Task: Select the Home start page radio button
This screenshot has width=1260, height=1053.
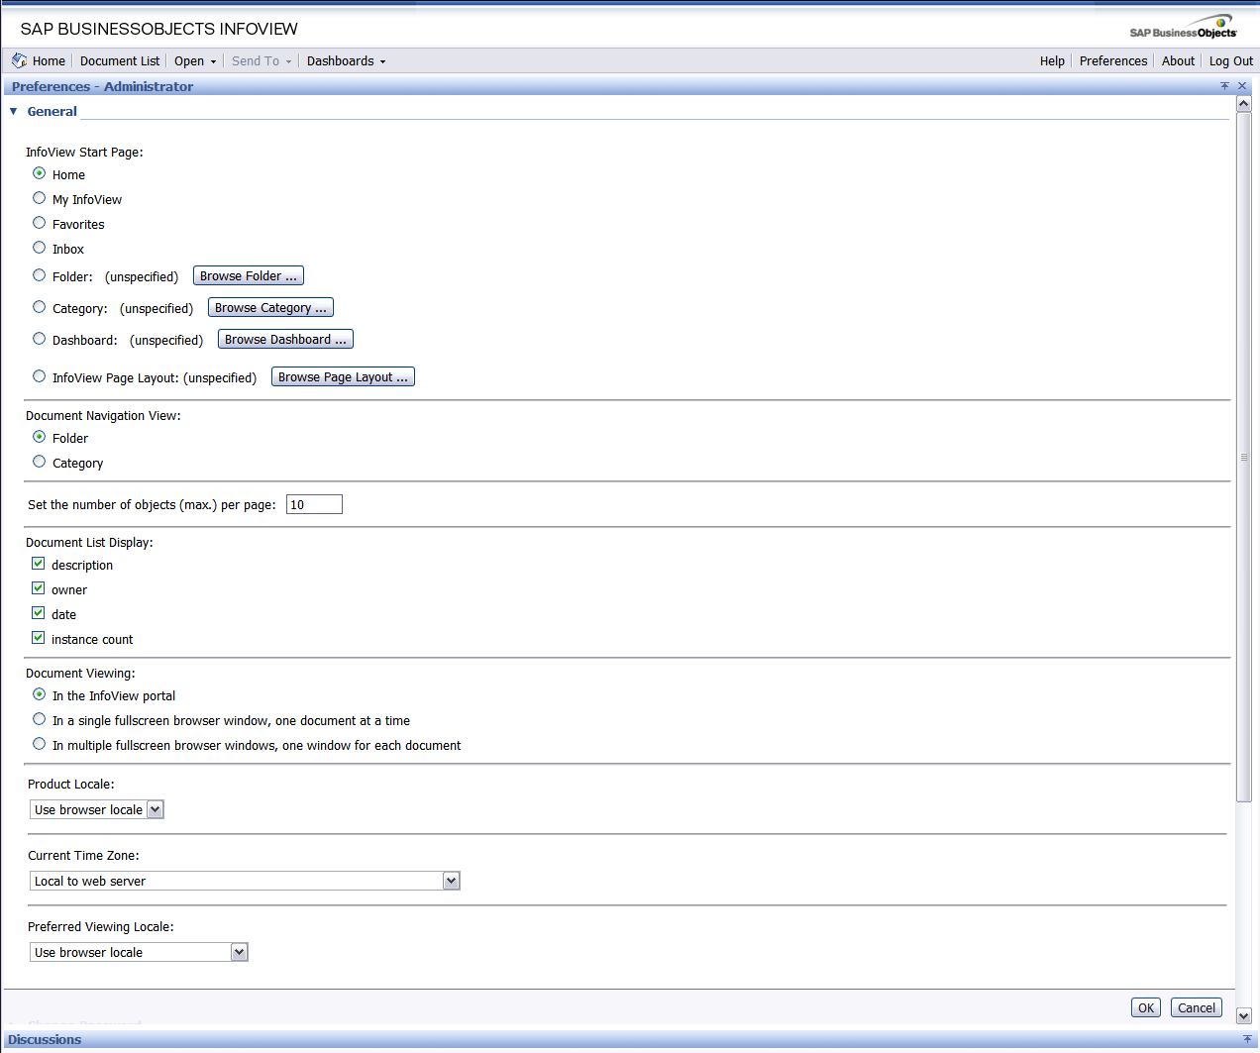Action: [x=40, y=173]
